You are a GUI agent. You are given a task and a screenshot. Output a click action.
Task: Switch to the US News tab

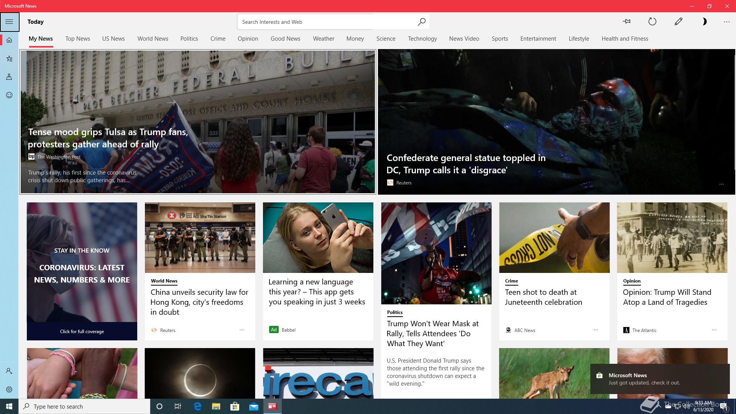coord(113,39)
